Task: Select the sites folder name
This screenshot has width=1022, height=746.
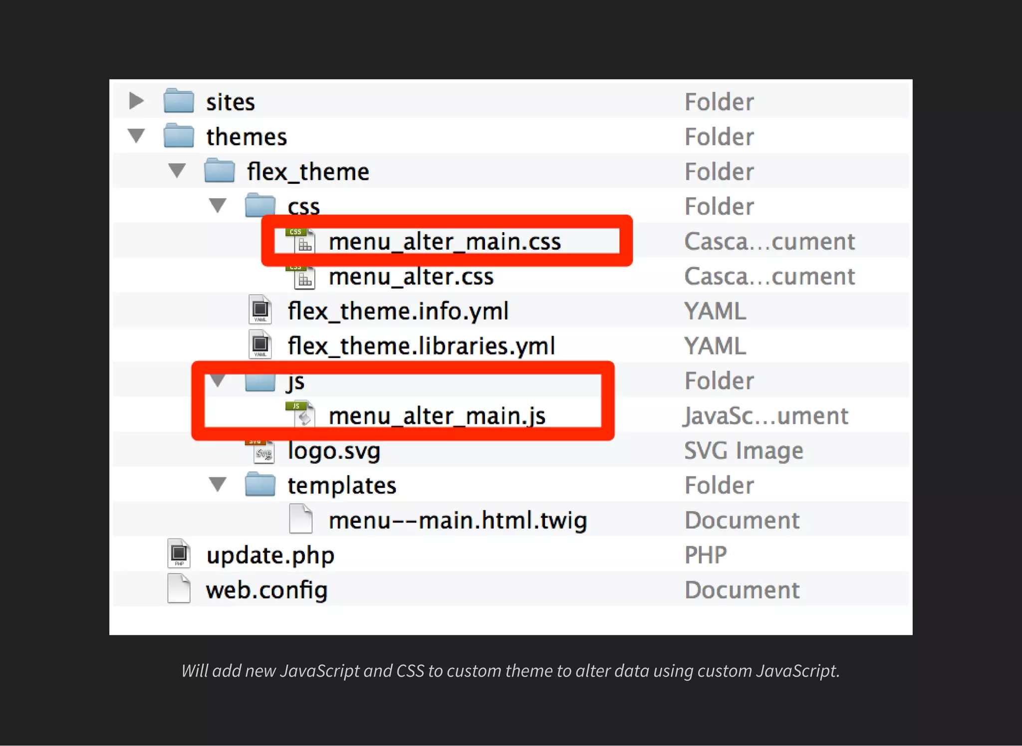Action: [x=231, y=102]
